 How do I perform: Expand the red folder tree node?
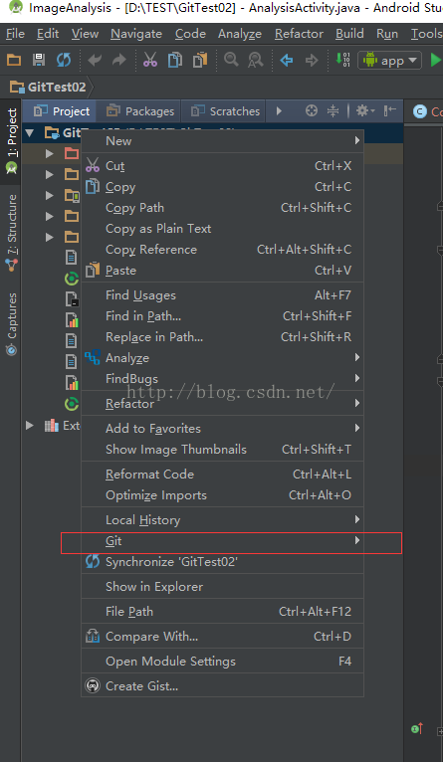(49, 153)
